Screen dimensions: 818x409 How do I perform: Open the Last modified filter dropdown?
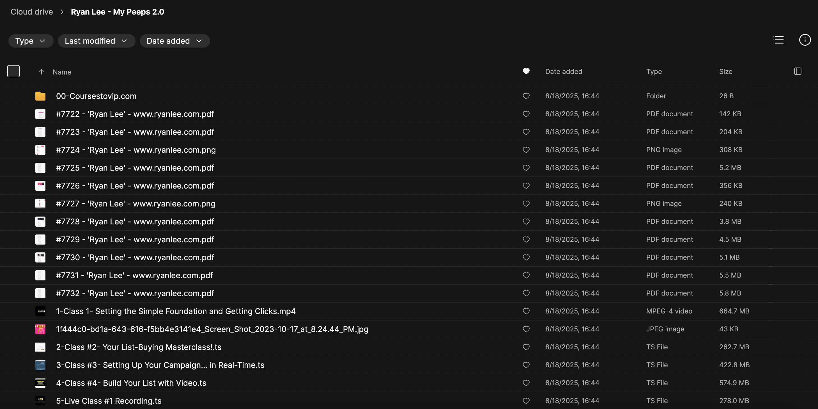pyautogui.click(x=96, y=41)
